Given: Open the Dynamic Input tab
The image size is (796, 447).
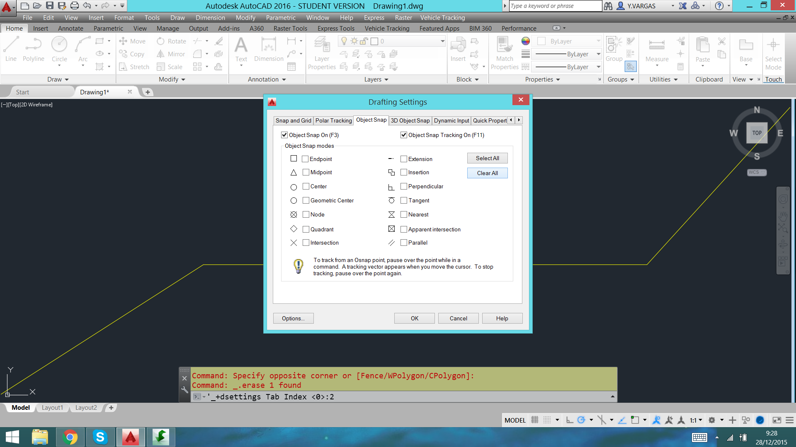Looking at the screenshot, I should pos(451,120).
